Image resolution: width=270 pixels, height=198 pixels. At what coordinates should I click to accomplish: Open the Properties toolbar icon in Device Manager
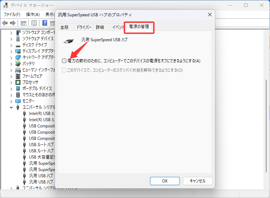click(34, 23)
